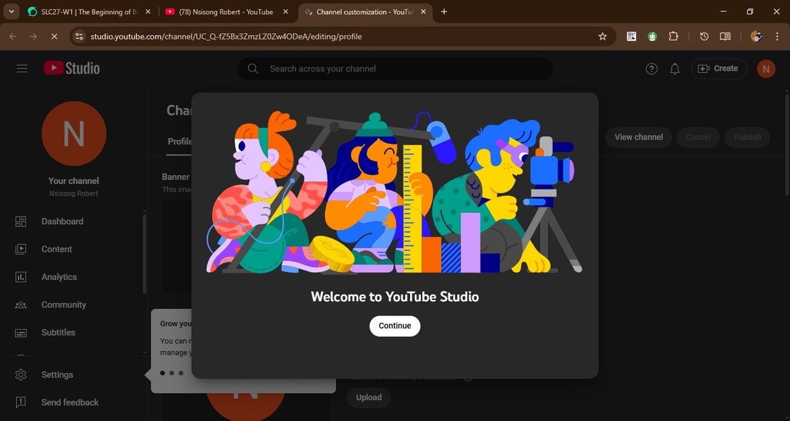The image size is (790, 421).
Task: Open the Extensions puzzle icon
Action: [x=673, y=36]
